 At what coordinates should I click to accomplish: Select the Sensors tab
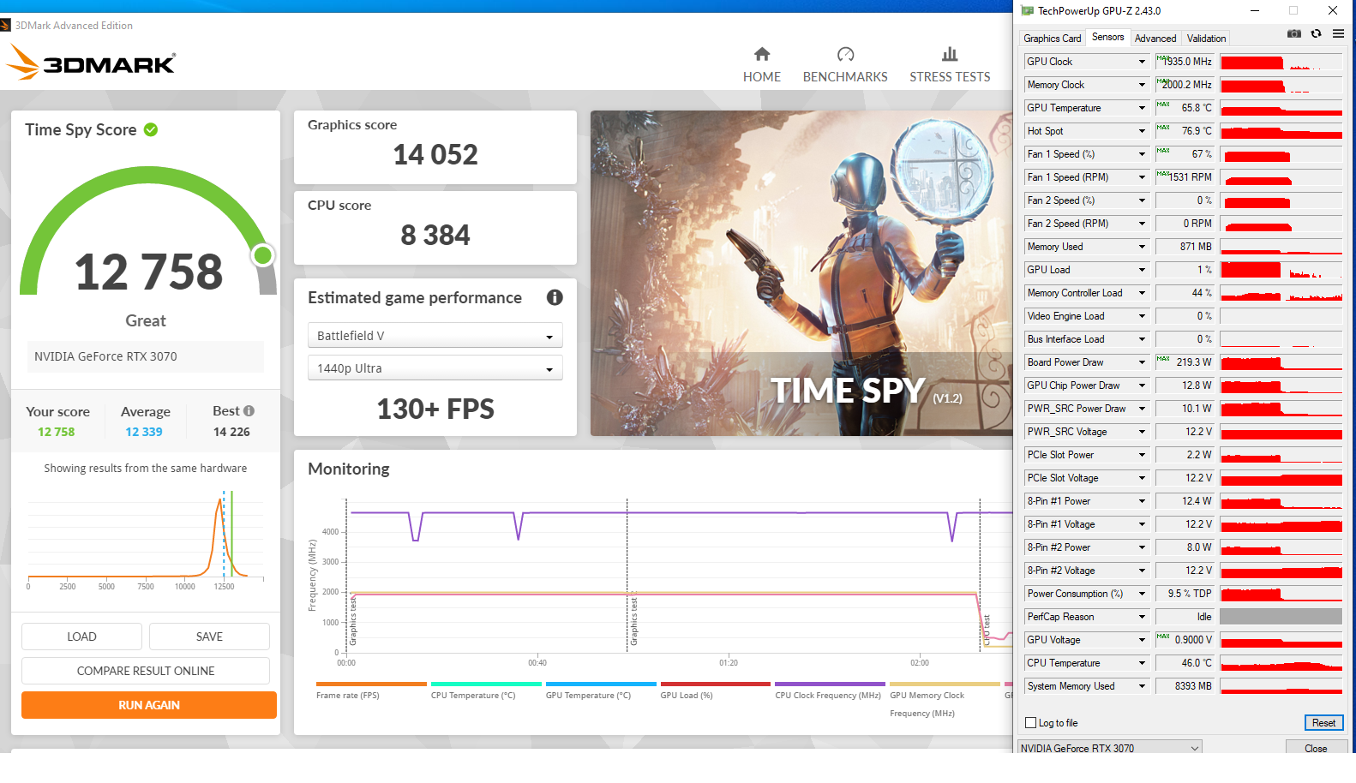point(1107,38)
